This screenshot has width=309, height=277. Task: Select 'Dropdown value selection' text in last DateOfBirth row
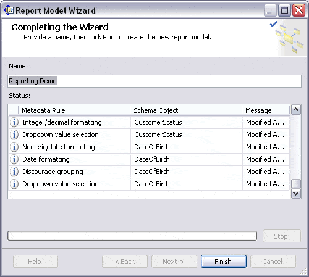coord(61,184)
